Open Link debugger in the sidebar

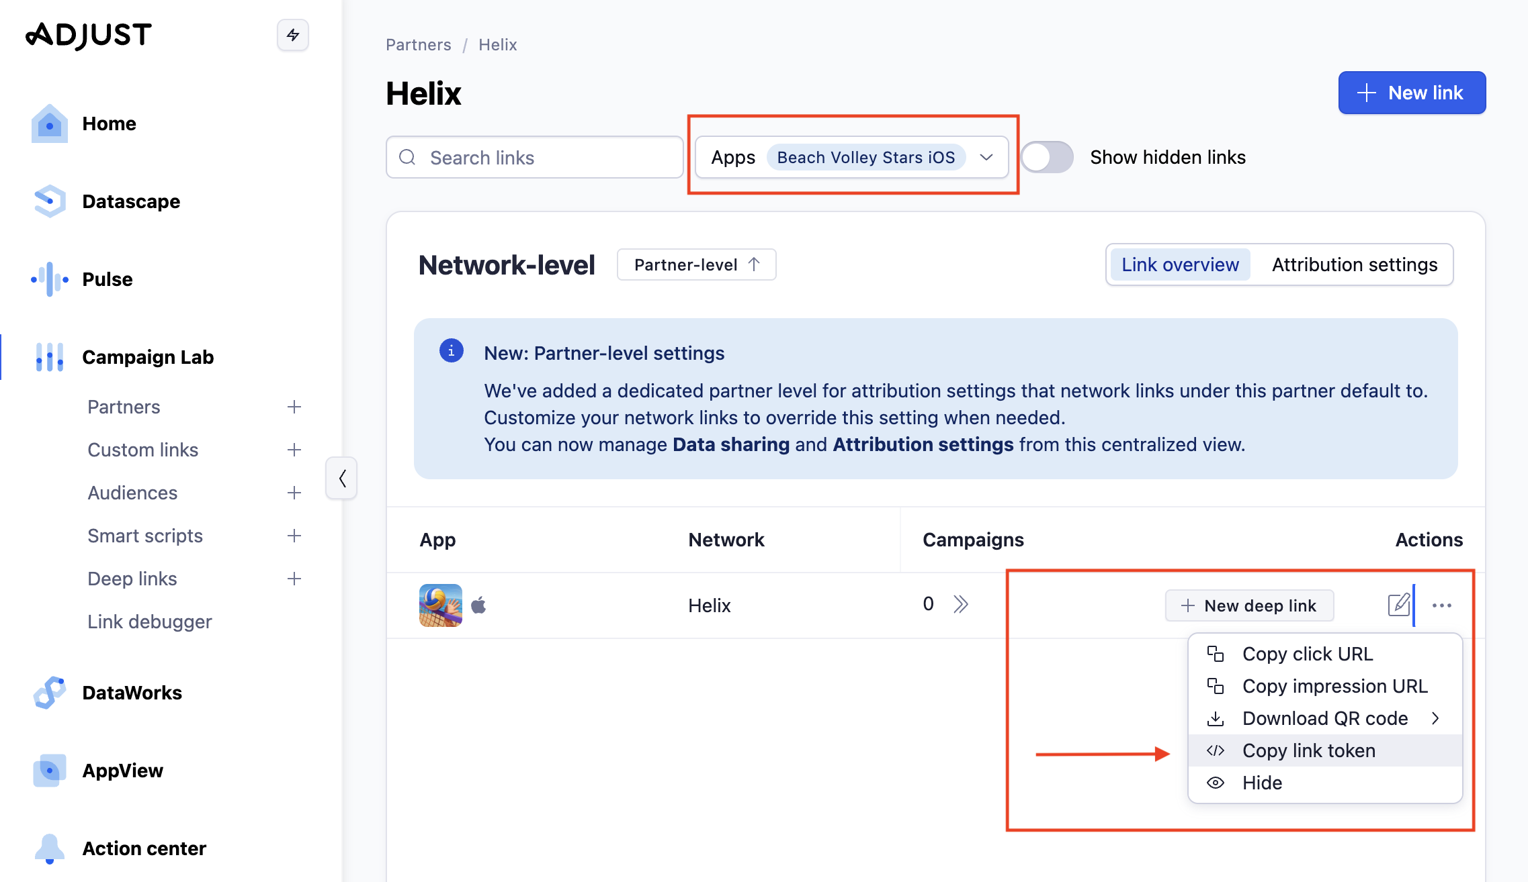pyautogui.click(x=150, y=622)
